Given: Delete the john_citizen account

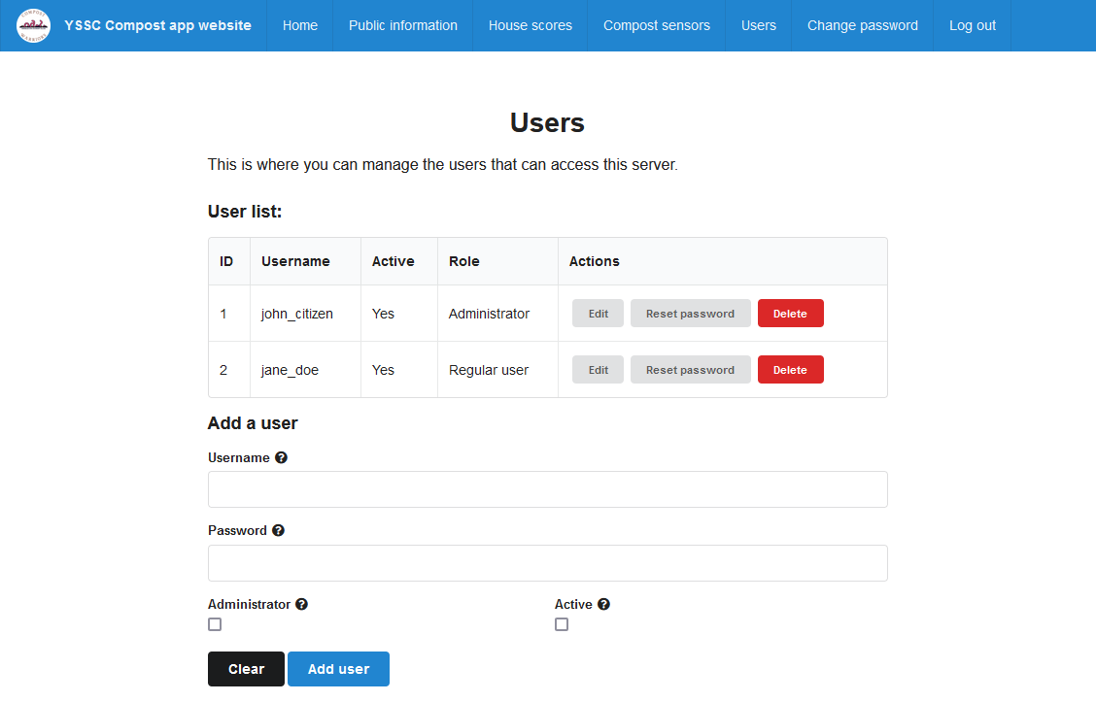Looking at the screenshot, I should [x=790, y=314].
